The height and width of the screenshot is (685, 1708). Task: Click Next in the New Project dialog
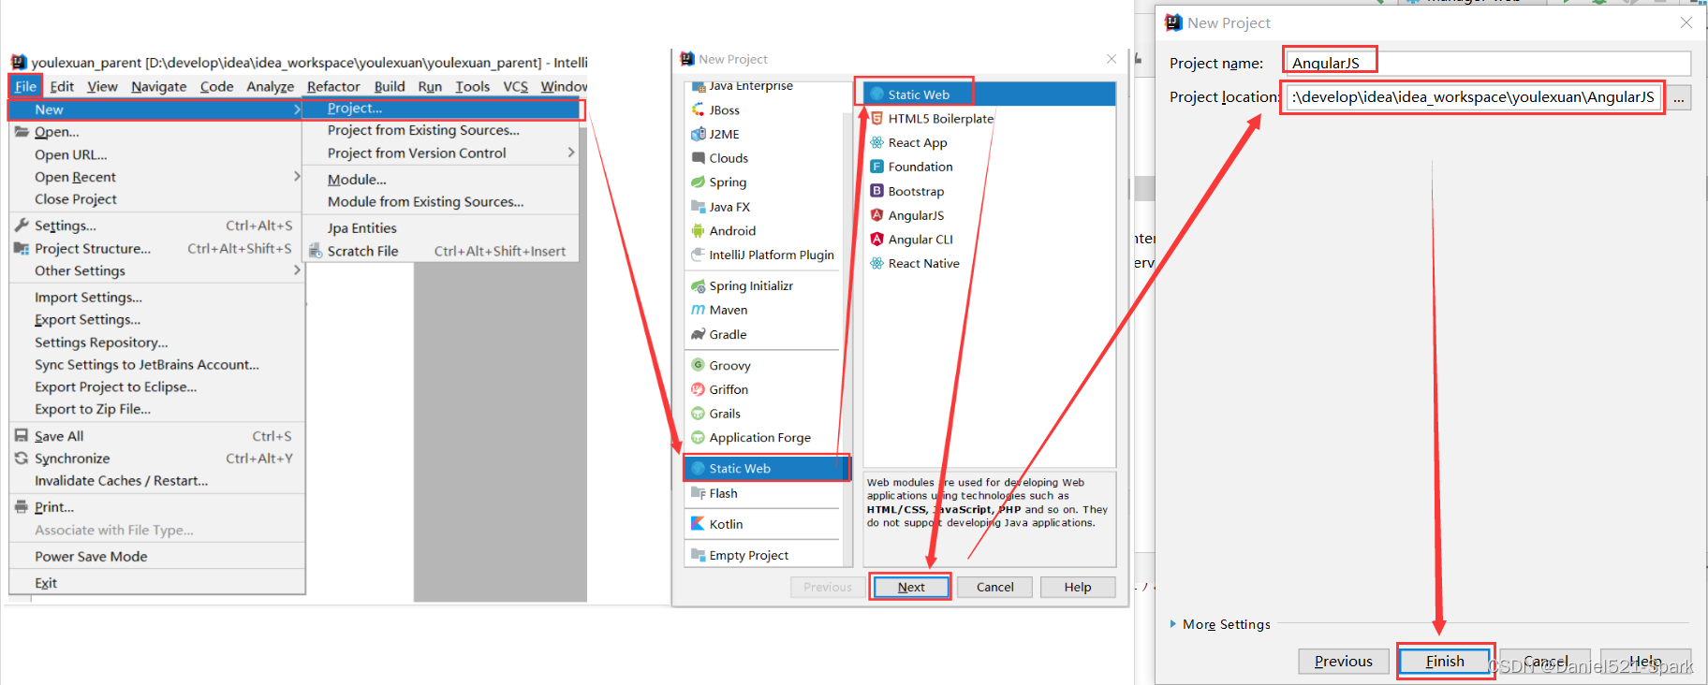(911, 587)
